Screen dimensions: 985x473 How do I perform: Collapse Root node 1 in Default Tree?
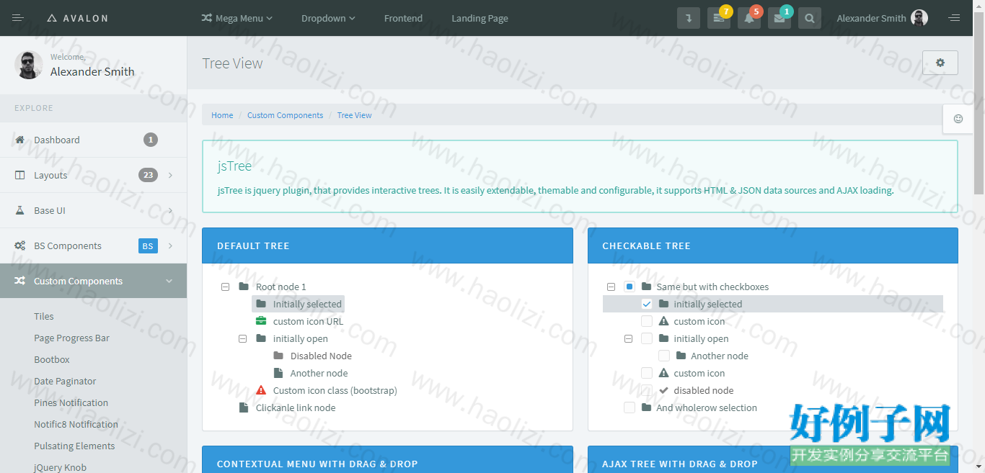click(x=225, y=287)
